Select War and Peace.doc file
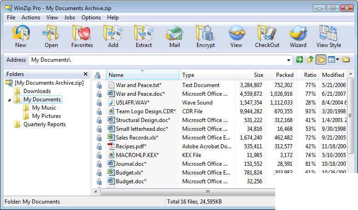Screen dimensions: 358x210 [140, 93]
